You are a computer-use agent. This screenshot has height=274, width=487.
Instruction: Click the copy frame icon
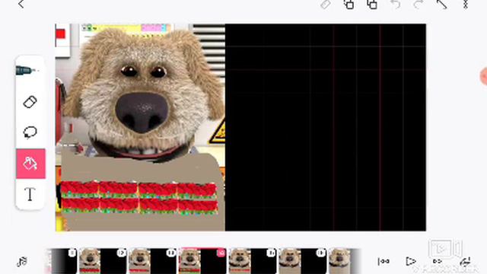pos(349,5)
